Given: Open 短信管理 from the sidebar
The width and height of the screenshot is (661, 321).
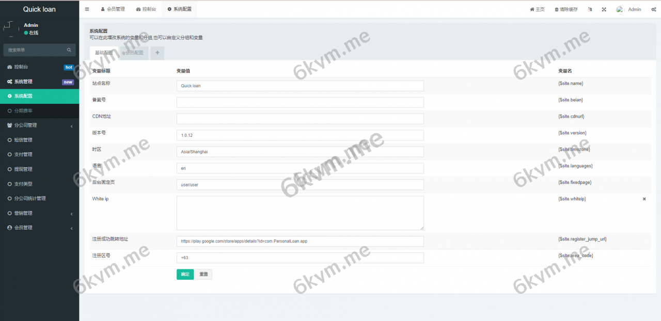Looking at the screenshot, I should pos(24,140).
